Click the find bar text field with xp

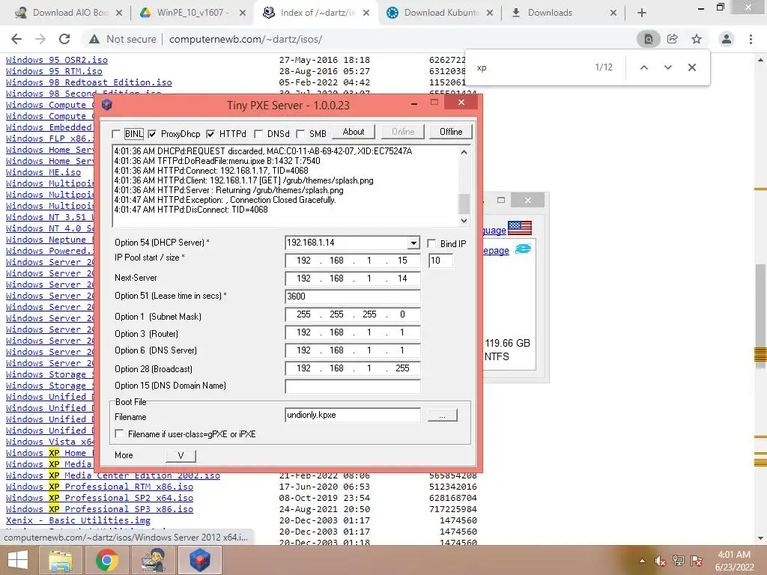pos(531,67)
